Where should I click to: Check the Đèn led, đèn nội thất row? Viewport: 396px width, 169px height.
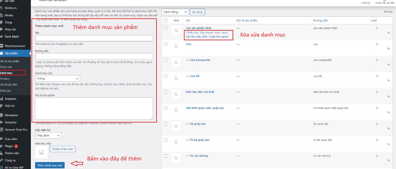[166, 92]
